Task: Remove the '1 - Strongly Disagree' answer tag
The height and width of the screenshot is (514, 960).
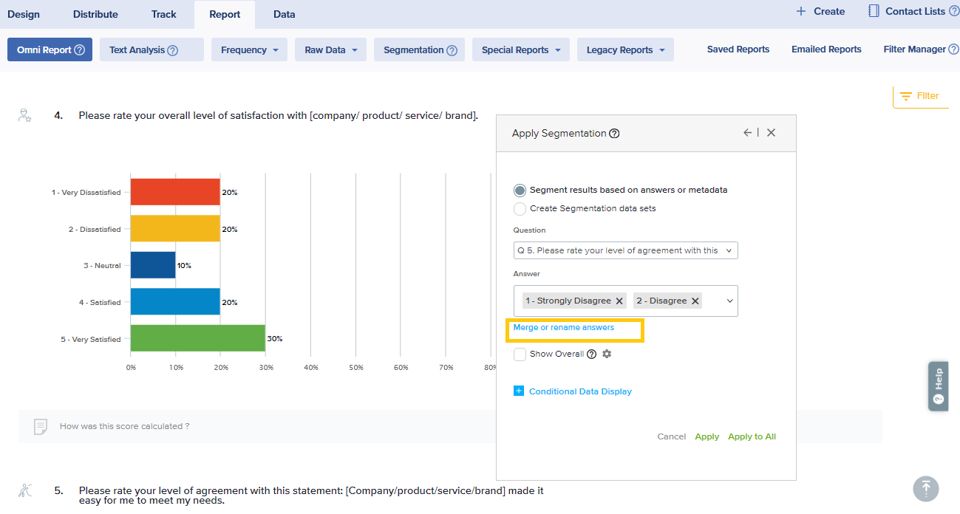Action: (x=619, y=301)
